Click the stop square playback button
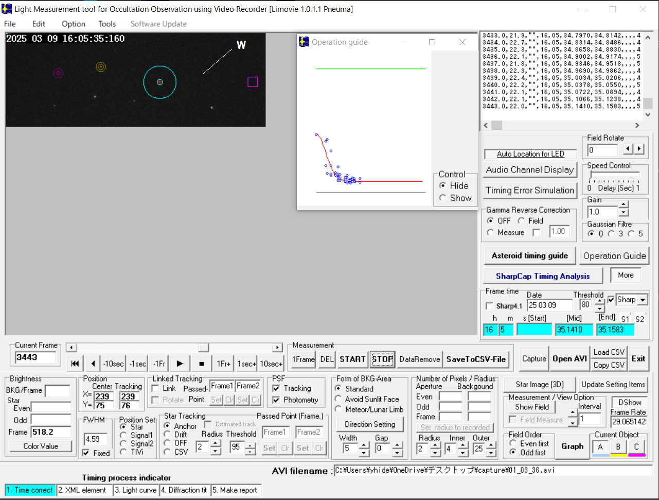This screenshot has width=659, height=500. point(202,364)
